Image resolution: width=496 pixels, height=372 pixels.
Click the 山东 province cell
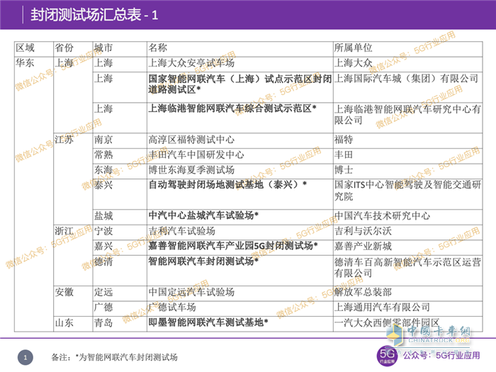(73, 324)
